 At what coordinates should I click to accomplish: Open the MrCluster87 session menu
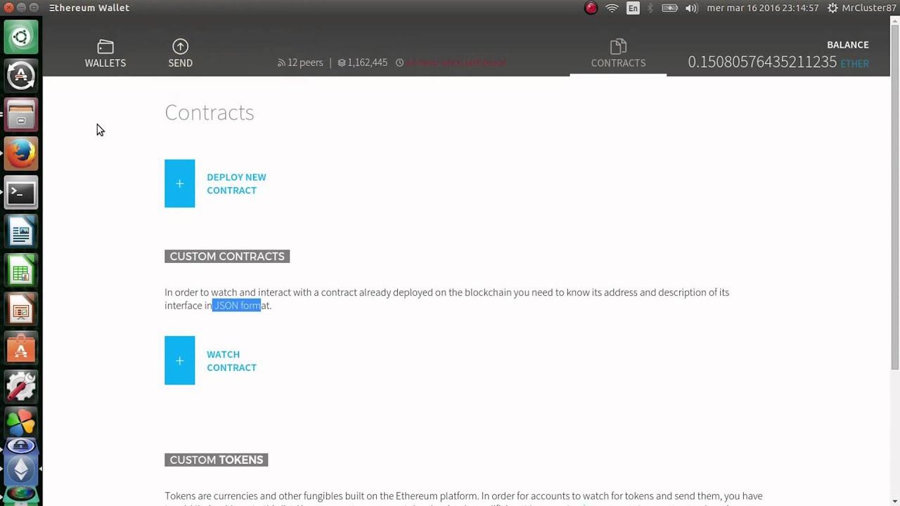862,8
